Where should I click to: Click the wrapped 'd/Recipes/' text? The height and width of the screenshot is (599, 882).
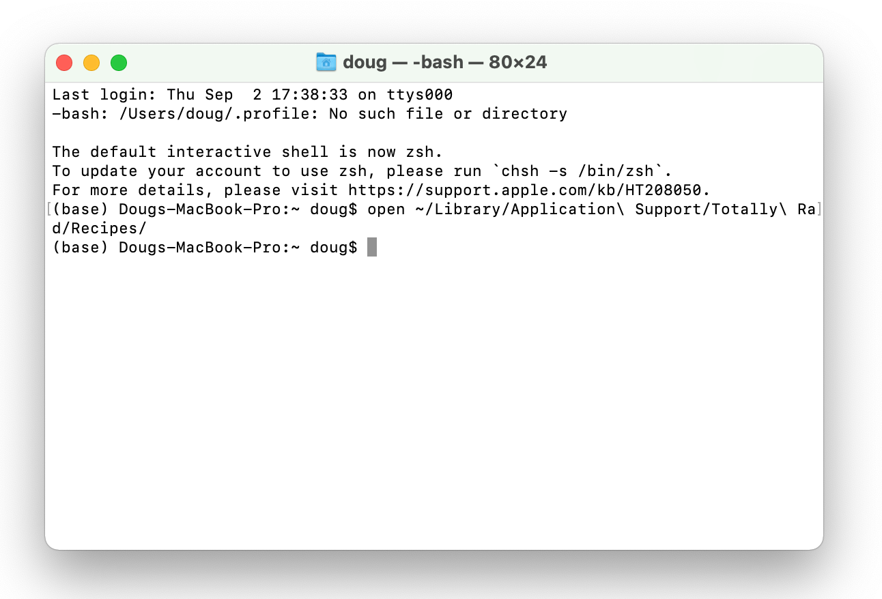(x=100, y=229)
